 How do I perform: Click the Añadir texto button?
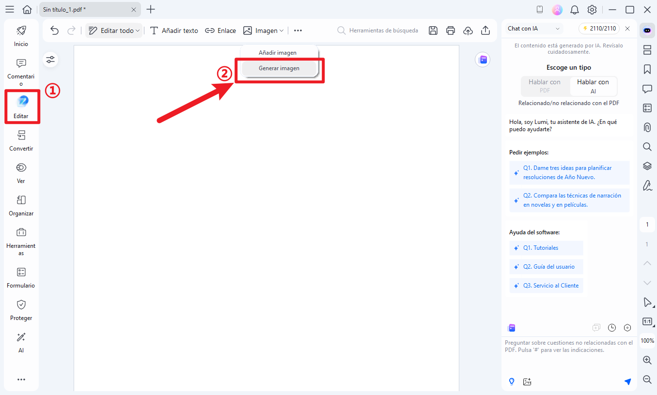pos(174,30)
